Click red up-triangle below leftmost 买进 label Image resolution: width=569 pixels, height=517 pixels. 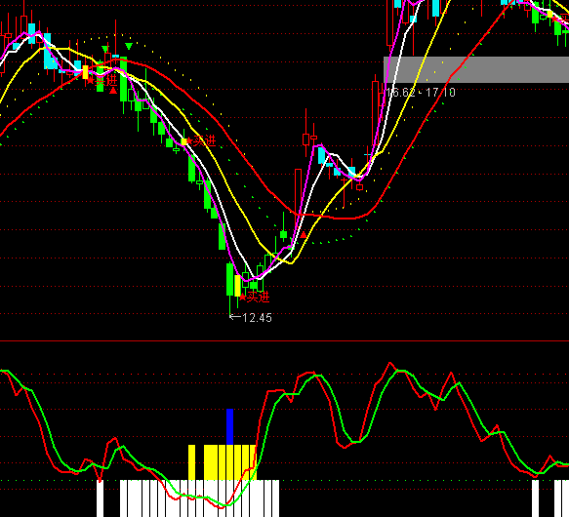tap(113, 91)
